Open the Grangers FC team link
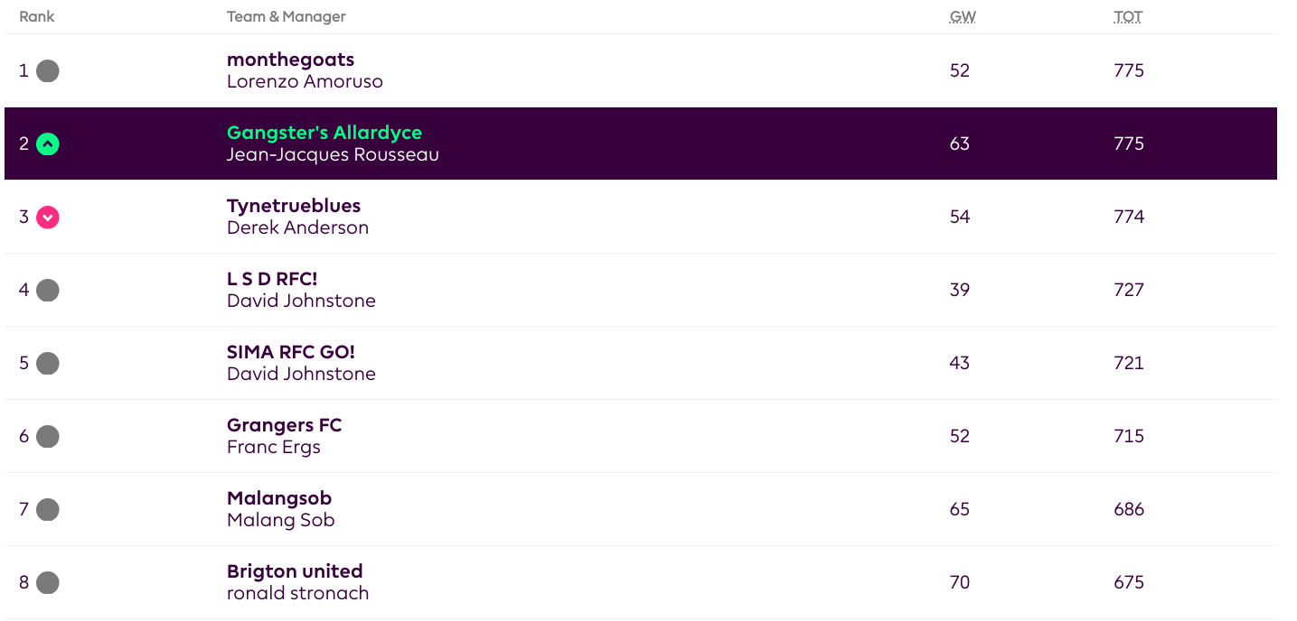 click(284, 425)
